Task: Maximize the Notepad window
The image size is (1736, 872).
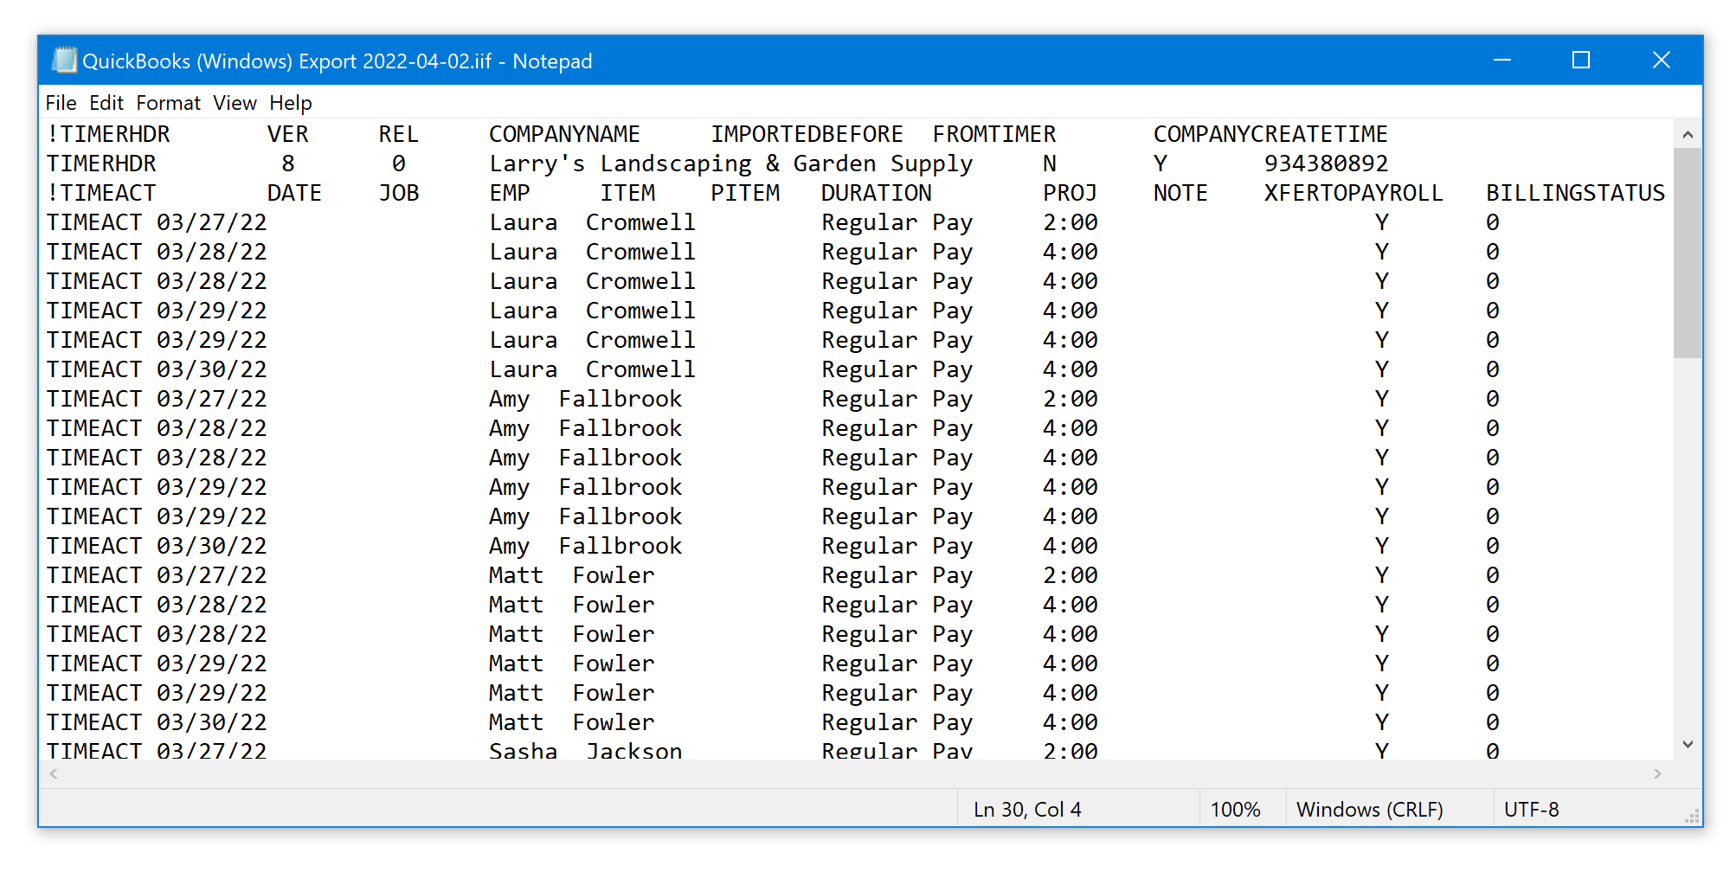Action: [1581, 60]
